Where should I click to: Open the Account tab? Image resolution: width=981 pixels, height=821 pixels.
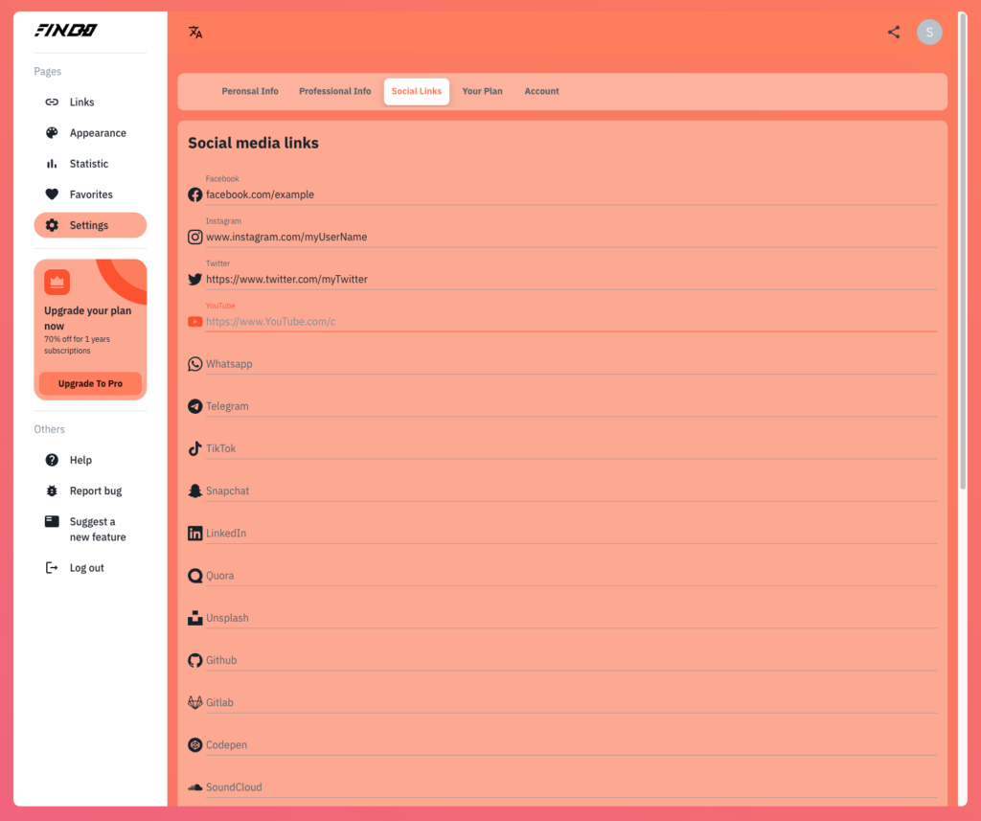(x=542, y=91)
